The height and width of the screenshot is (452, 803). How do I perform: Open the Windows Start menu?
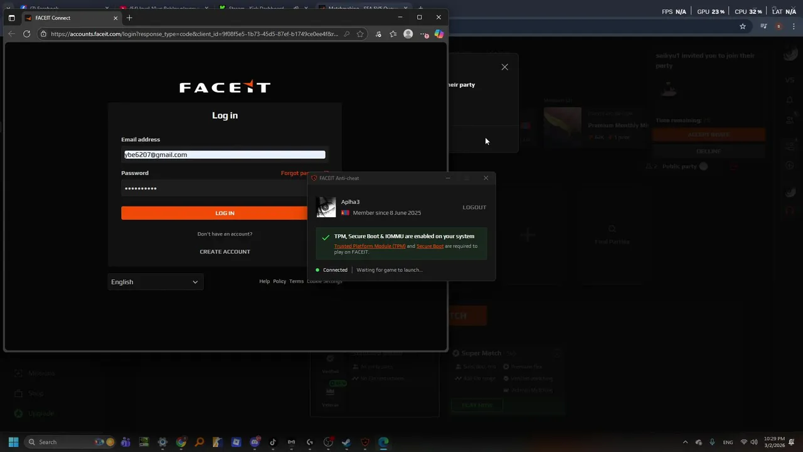pyautogui.click(x=14, y=442)
